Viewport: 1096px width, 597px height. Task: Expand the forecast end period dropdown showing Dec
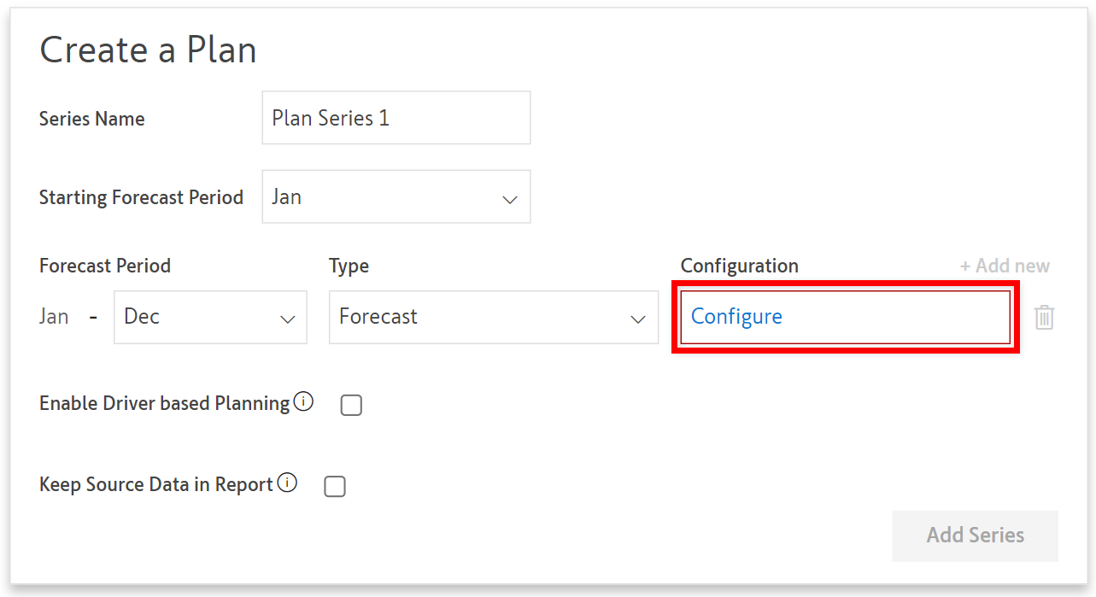[x=209, y=317]
